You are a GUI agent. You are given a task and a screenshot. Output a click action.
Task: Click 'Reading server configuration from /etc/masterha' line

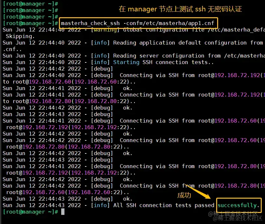[134, 56]
